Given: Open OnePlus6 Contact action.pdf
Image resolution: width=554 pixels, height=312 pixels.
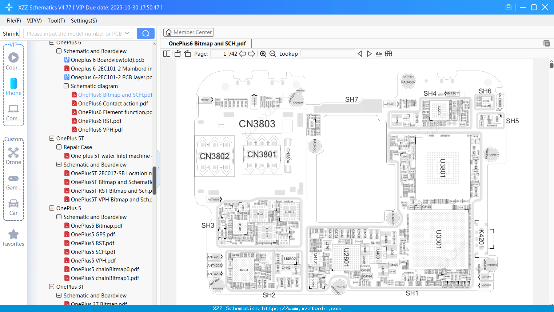Looking at the screenshot, I should tap(113, 104).
